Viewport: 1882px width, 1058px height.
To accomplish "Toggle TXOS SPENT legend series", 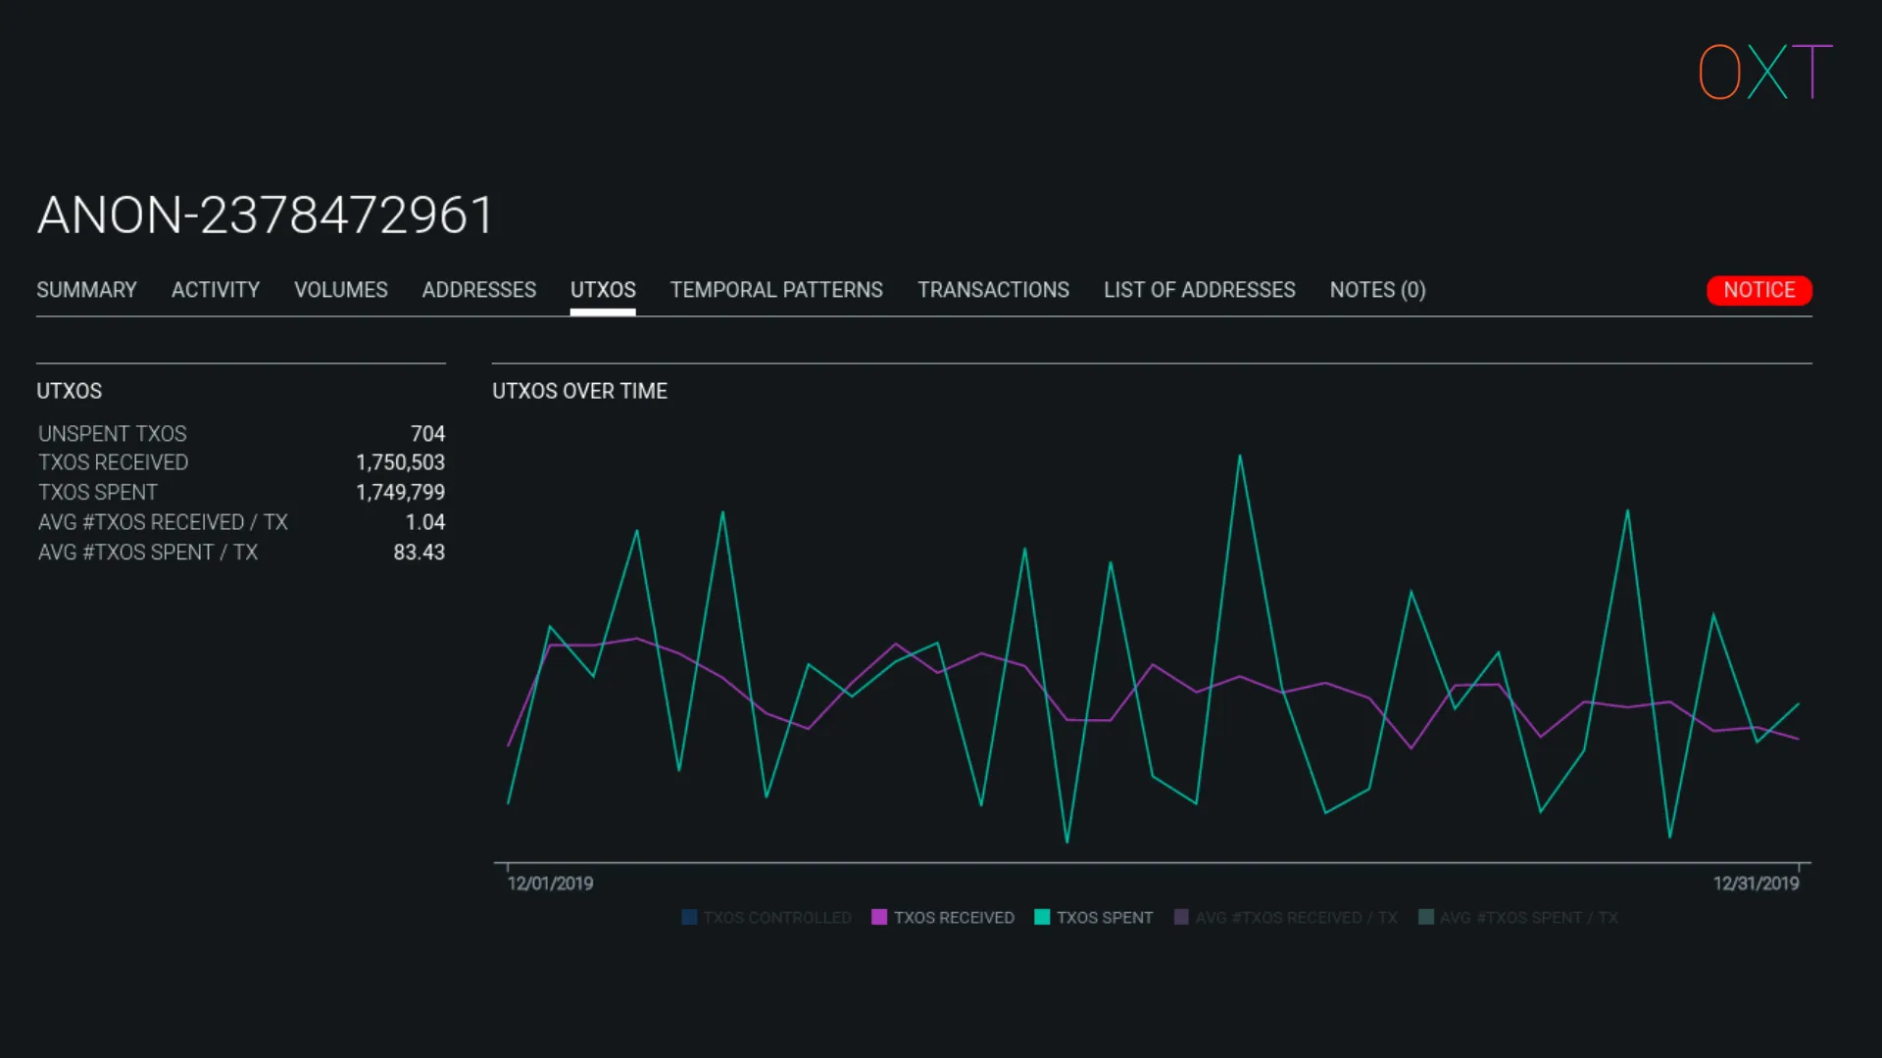I will [x=1104, y=918].
